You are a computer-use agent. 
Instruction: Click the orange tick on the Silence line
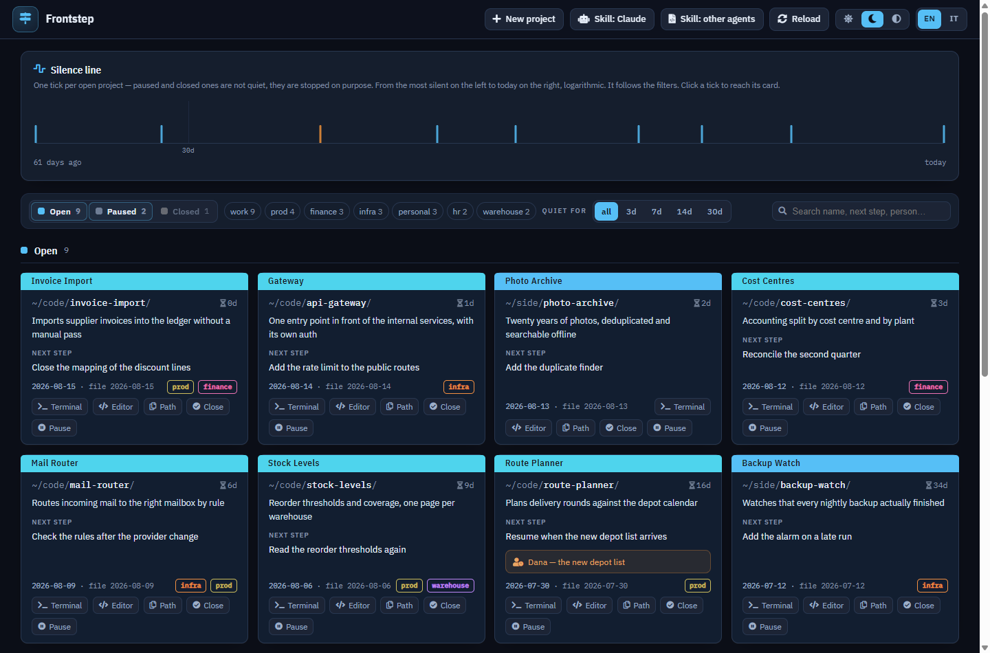320,134
